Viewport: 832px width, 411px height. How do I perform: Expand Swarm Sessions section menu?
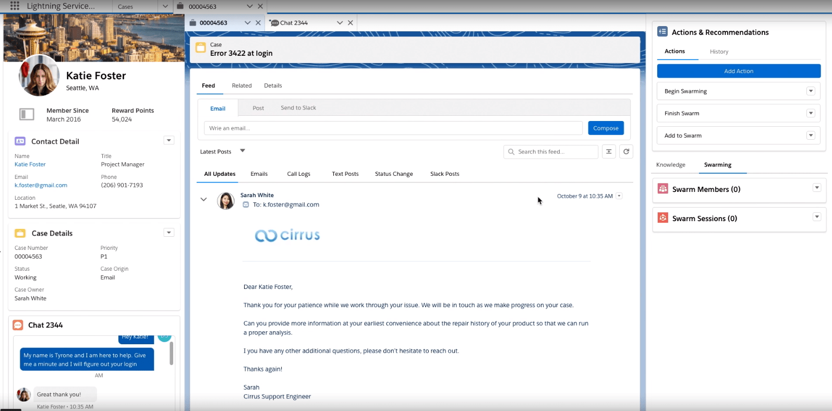tap(817, 217)
